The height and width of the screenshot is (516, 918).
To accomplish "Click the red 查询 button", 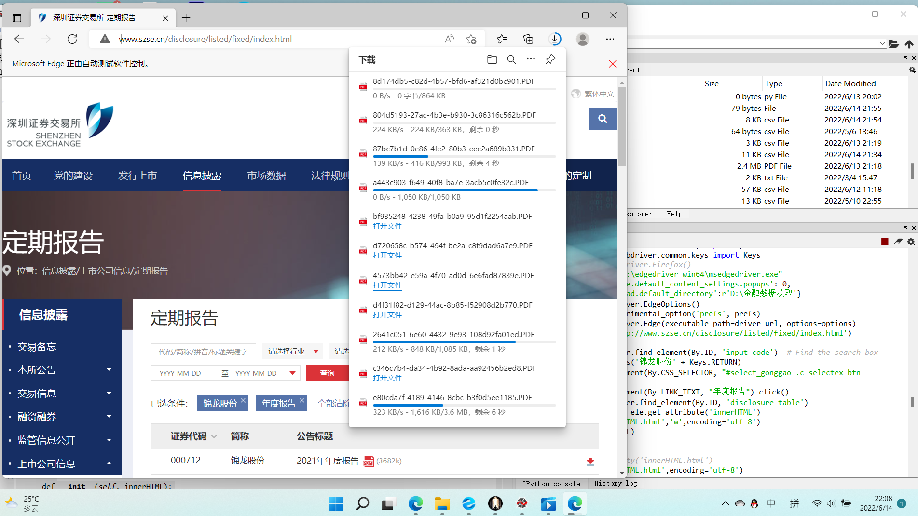I will (x=328, y=373).
